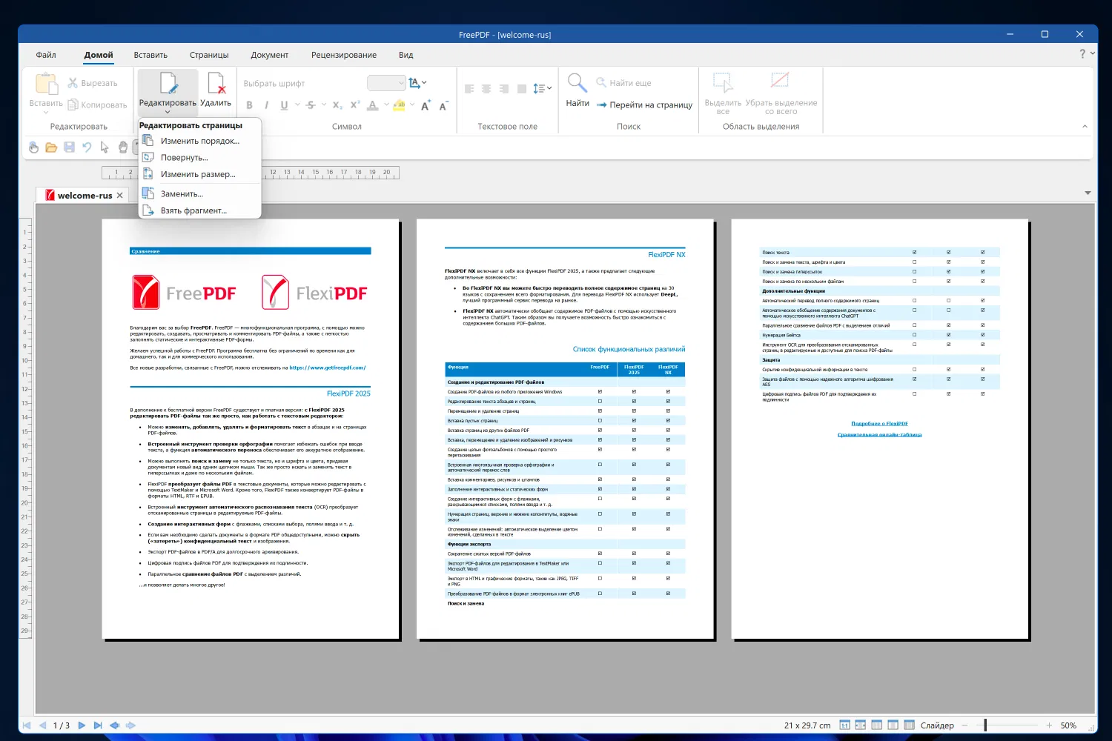Choose Заменить from the page edit menu
Image resolution: width=1112 pixels, height=741 pixels.
[200, 194]
